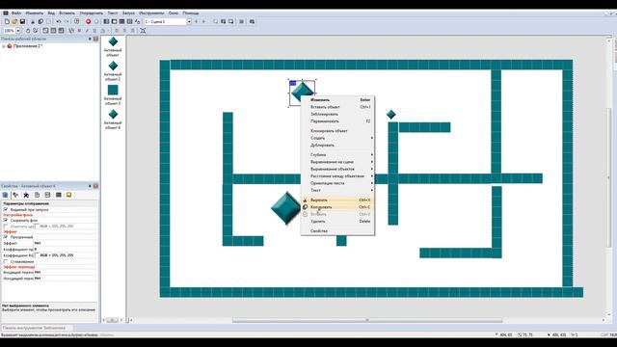Click Movement running-man icon in Properties
Viewport: 617px width, 347px height.
click(26, 195)
